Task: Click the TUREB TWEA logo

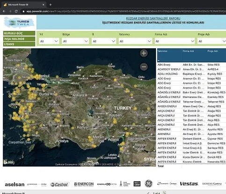Action: point(19,22)
